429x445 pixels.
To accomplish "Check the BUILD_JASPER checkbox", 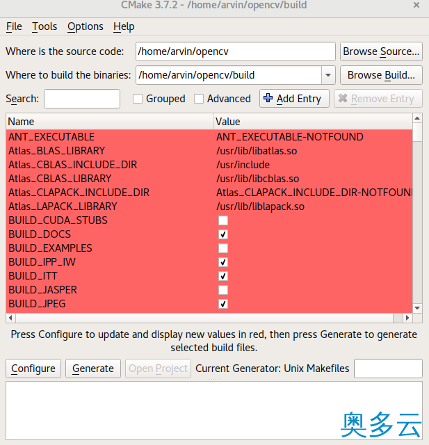I will 223,290.
